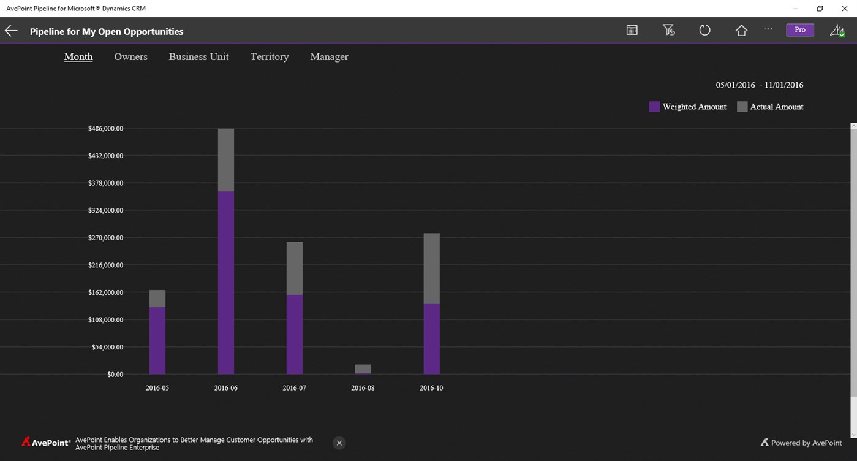Select the purple Weighted Amount color swatch
857x461 pixels.
pos(654,106)
